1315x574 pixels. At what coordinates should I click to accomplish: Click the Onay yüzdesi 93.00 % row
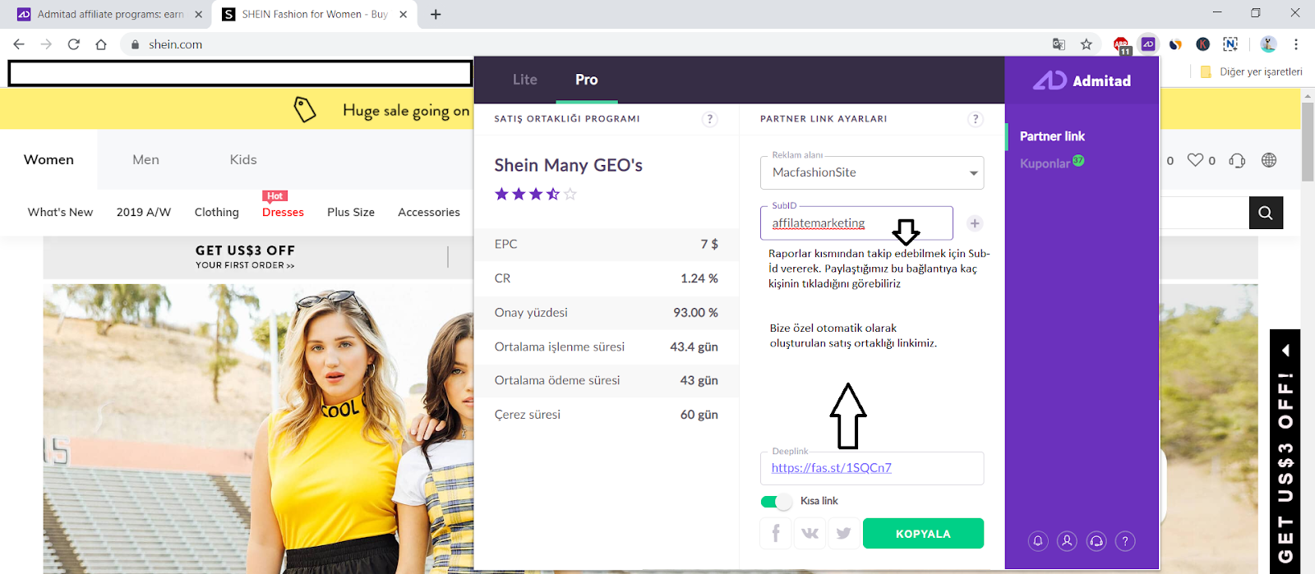point(607,313)
